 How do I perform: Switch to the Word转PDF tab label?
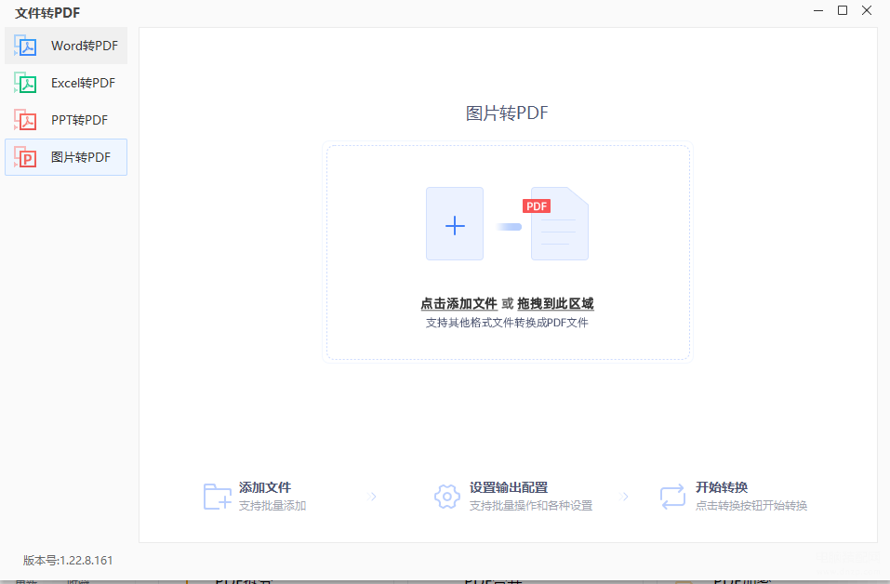(x=84, y=46)
